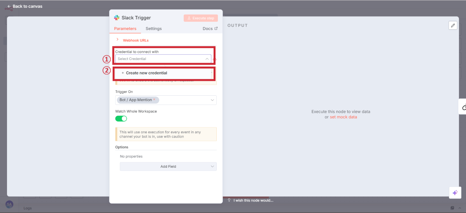Toggle the Watch Whole Workspace switch
The width and height of the screenshot is (466, 213).
point(121,119)
